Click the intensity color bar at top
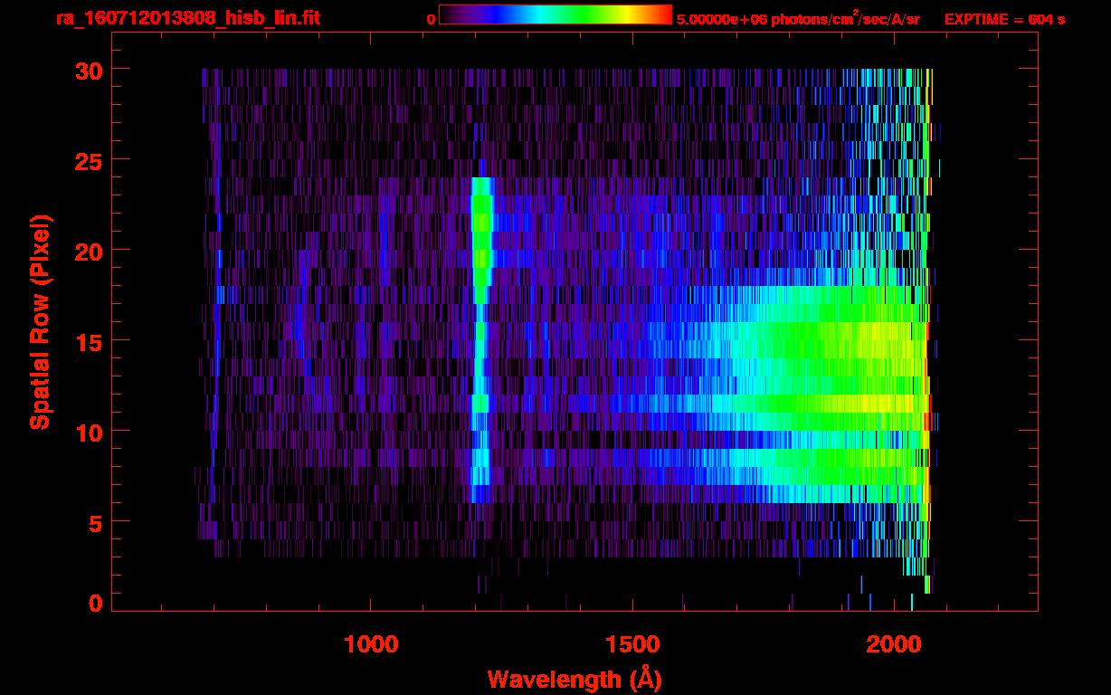 (555, 14)
